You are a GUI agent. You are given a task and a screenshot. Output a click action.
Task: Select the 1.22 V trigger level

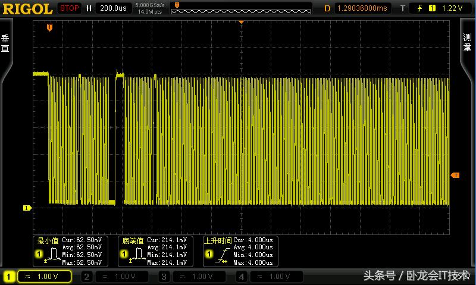pyautogui.click(x=453, y=8)
